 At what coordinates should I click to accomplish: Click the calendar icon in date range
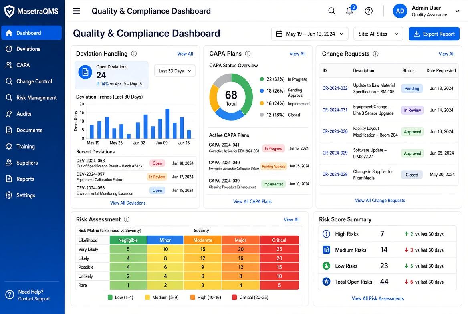(x=279, y=34)
